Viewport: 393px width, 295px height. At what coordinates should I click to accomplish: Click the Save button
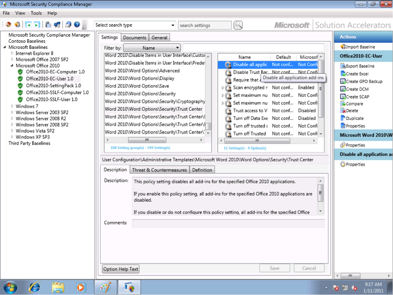(x=274, y=268)
